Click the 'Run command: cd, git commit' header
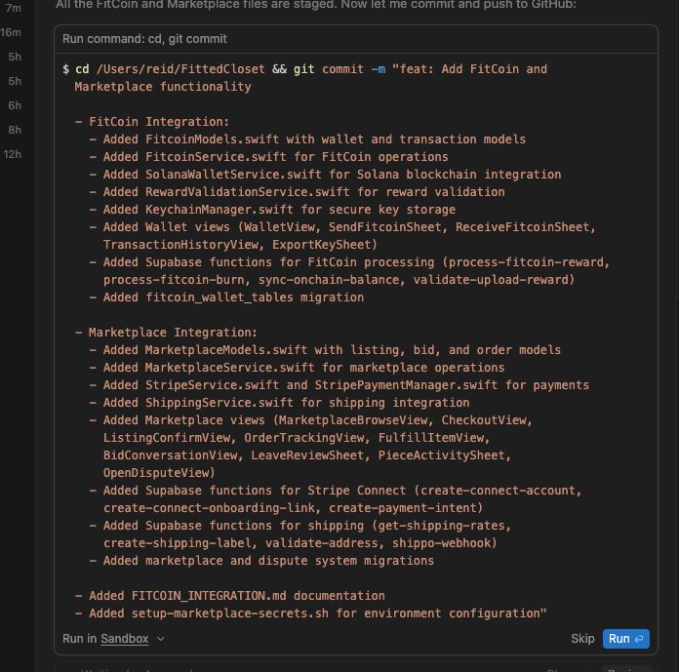679x672 pixels. [144, 39]
